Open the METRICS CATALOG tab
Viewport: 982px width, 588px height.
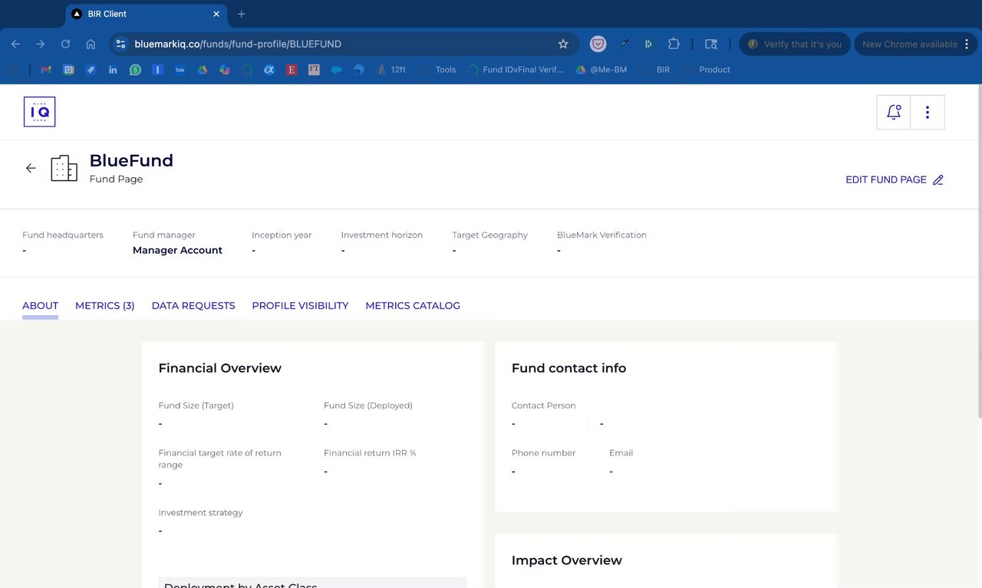[x=413, y=305]
